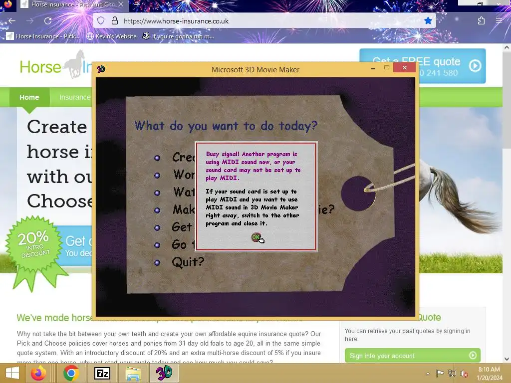Open the Firefox extensions panel
Viewport: 511px width, 383px height.
coord(482,21)
